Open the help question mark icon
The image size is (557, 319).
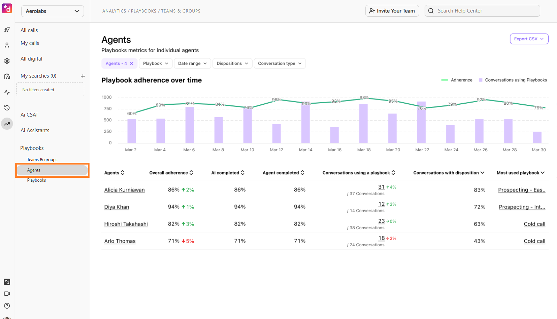point(7,306)
